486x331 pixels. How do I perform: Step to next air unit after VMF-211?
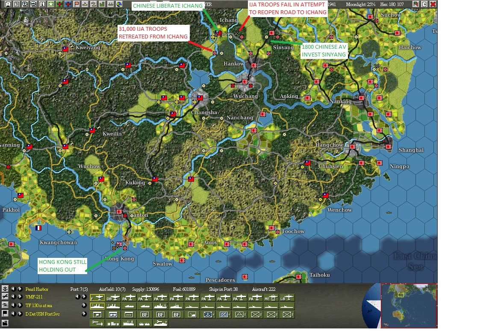pos(20,297)
